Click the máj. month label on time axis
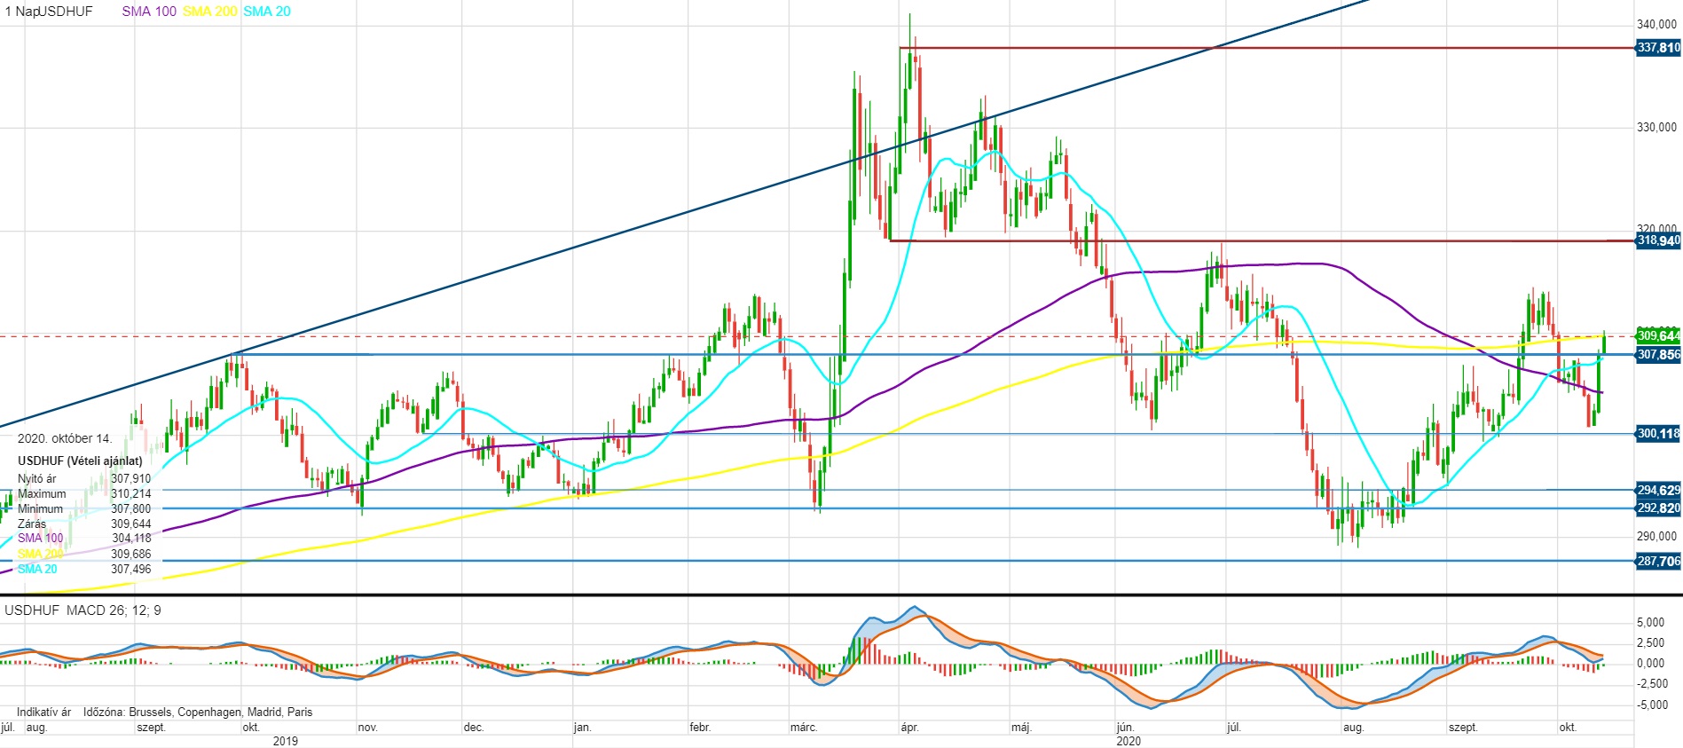1683x748 pixels. (x=1021, y=728)
